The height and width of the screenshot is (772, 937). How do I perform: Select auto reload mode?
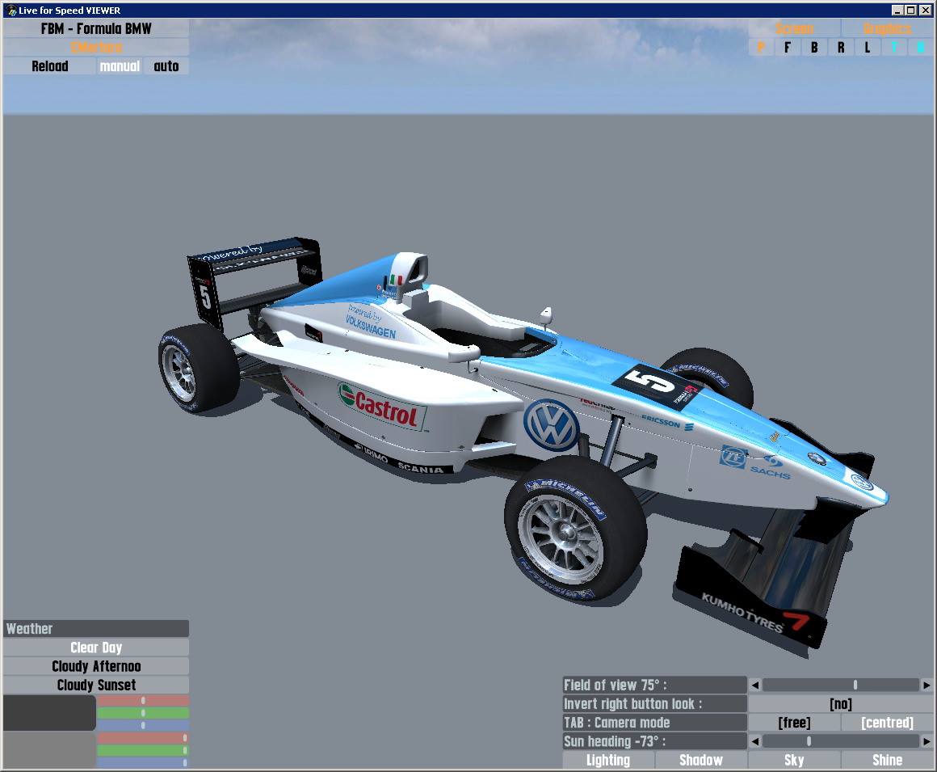tap(166, 65)
